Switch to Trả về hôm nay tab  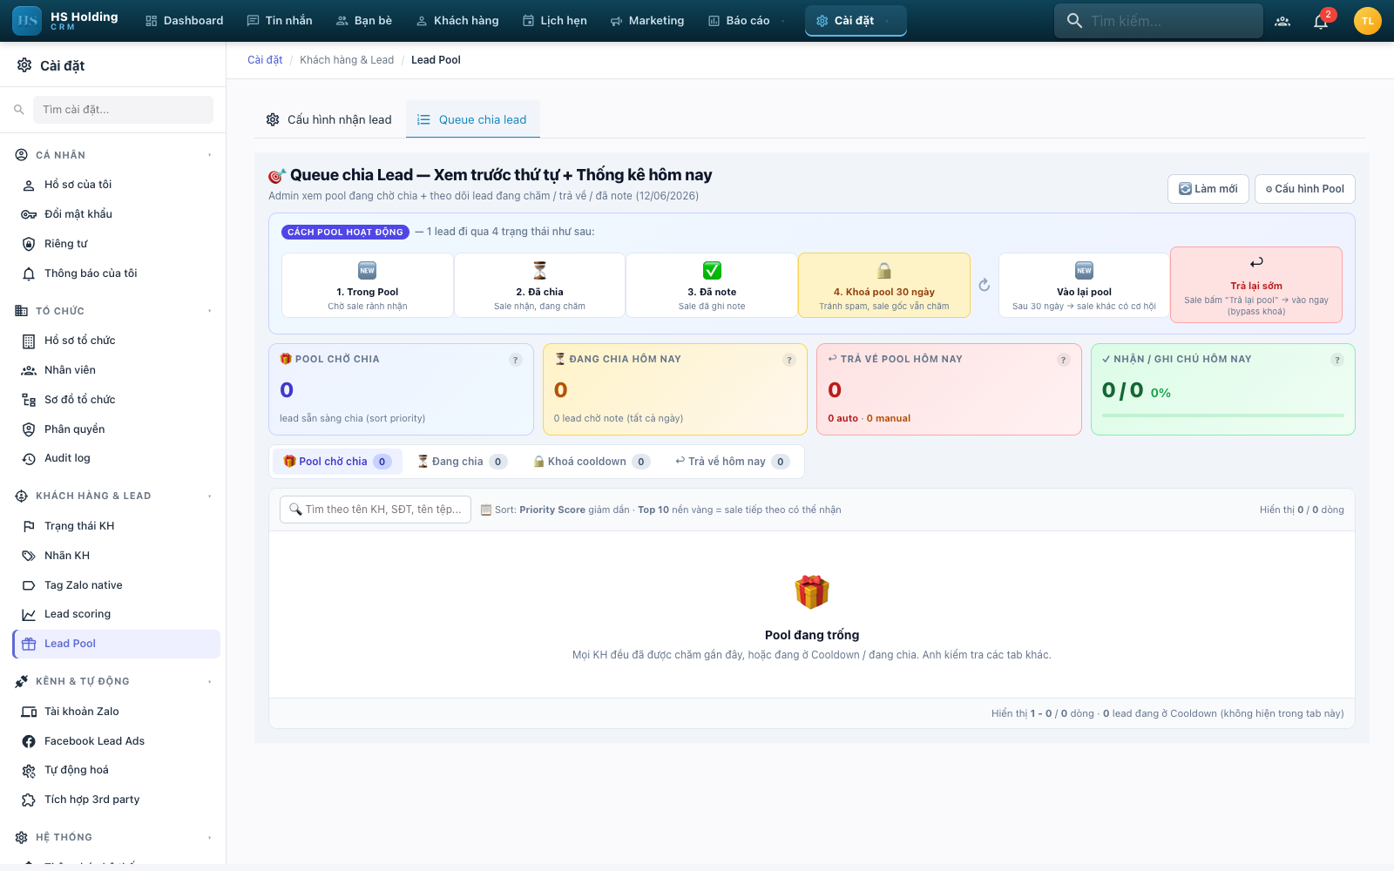pyautogui.click(x=733, y=462)
